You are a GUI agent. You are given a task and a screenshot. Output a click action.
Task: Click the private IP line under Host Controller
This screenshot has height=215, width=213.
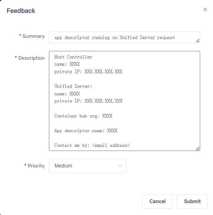click(88, 72)
